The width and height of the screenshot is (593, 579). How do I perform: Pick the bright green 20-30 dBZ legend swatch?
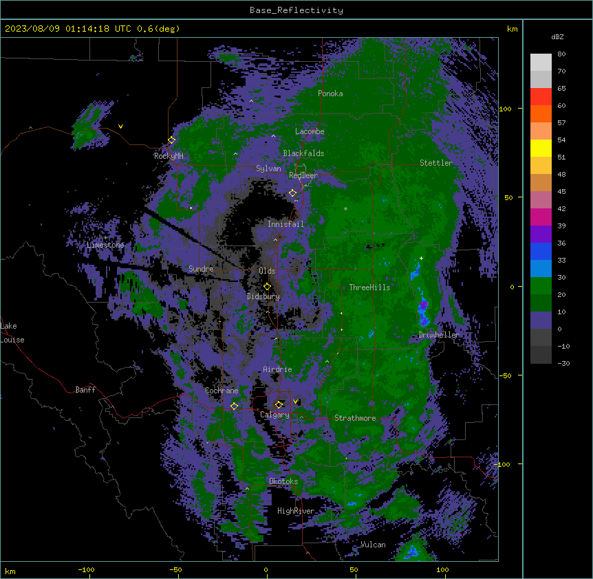(x=541, y=286)
